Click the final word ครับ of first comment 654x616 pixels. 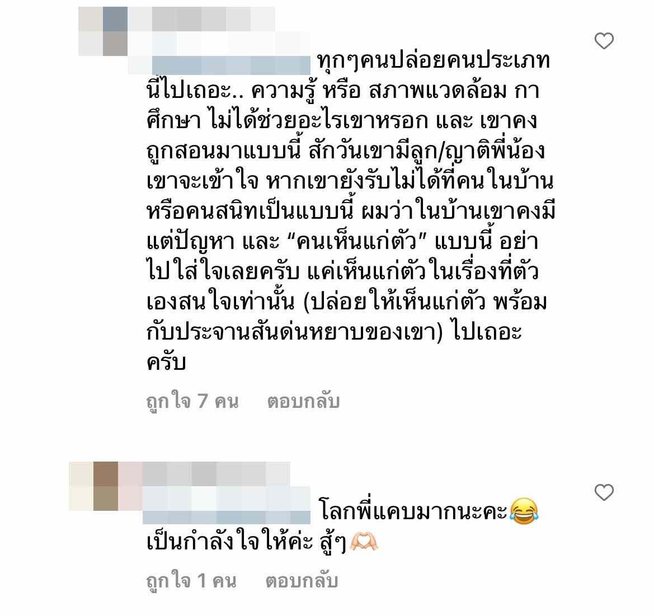166,361
